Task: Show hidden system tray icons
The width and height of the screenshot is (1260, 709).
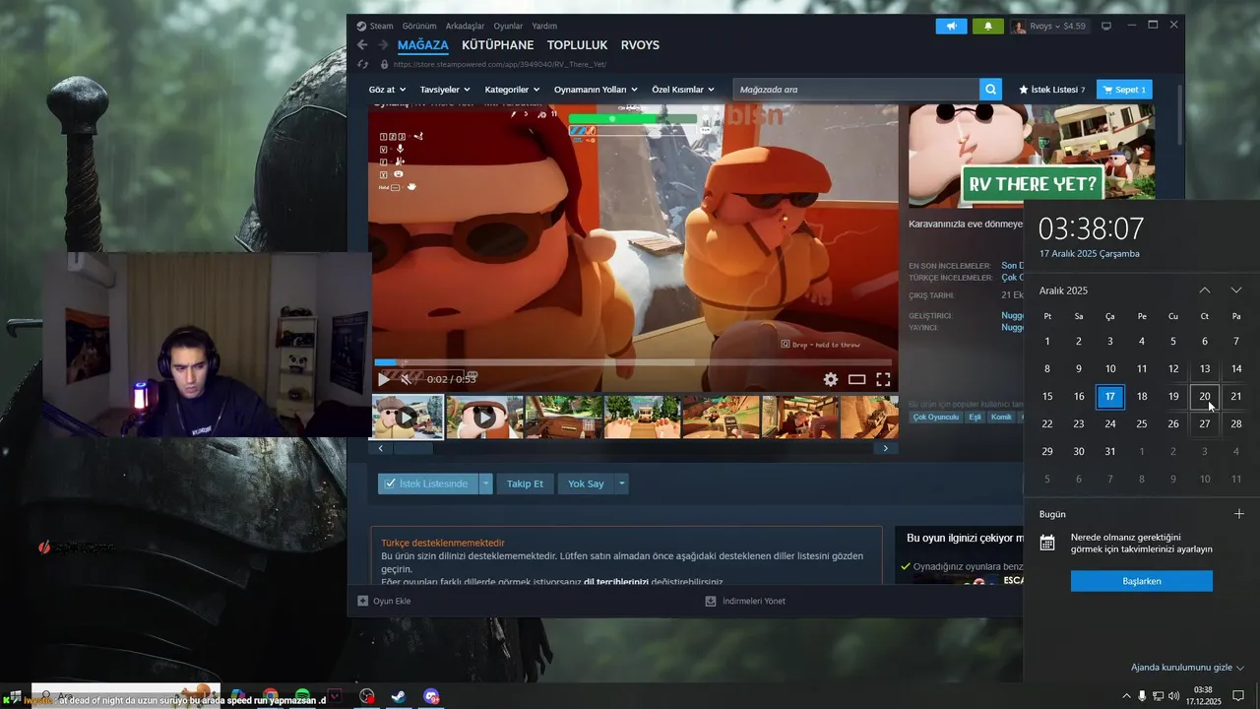Action: [x=1126, y=696]
